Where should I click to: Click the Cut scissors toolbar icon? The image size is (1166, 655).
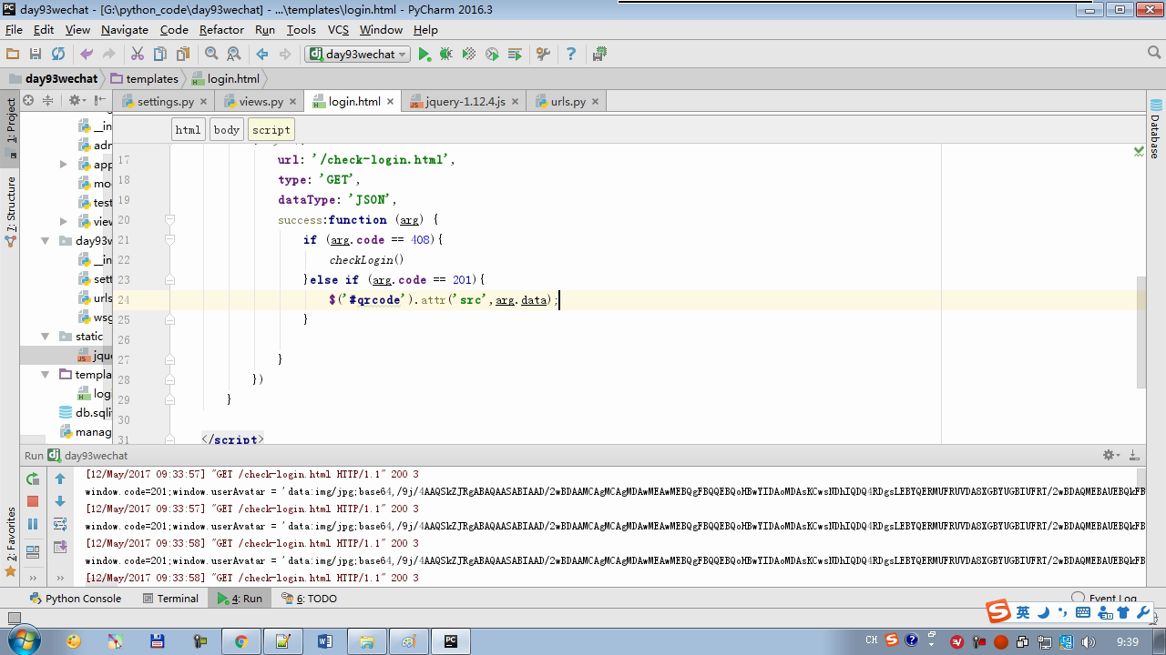(138, 55)
